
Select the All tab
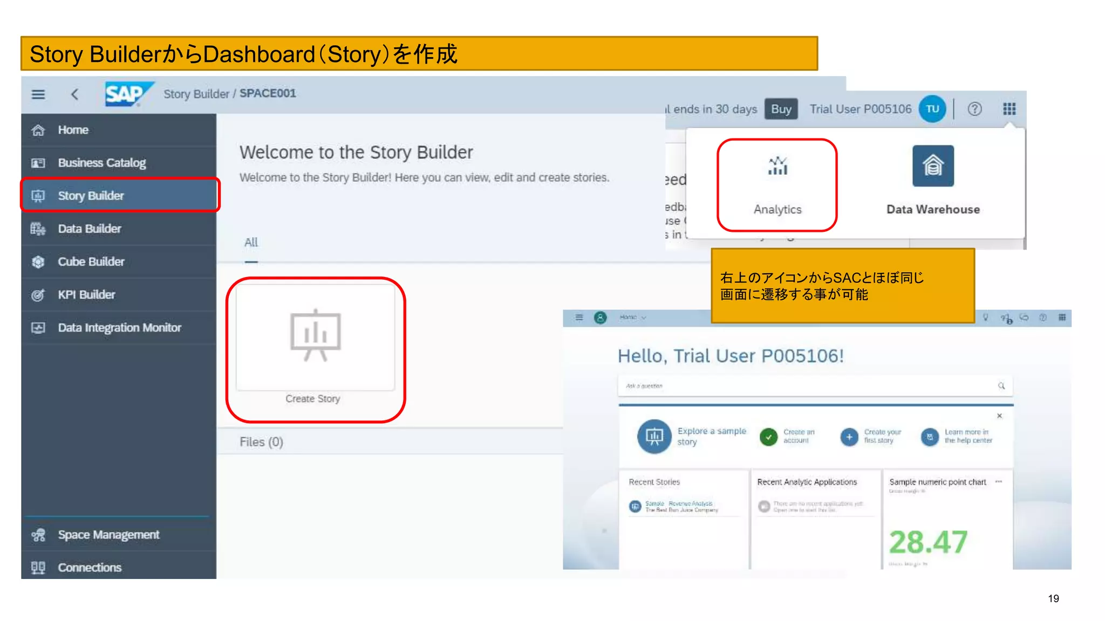[x=251, y=242]
